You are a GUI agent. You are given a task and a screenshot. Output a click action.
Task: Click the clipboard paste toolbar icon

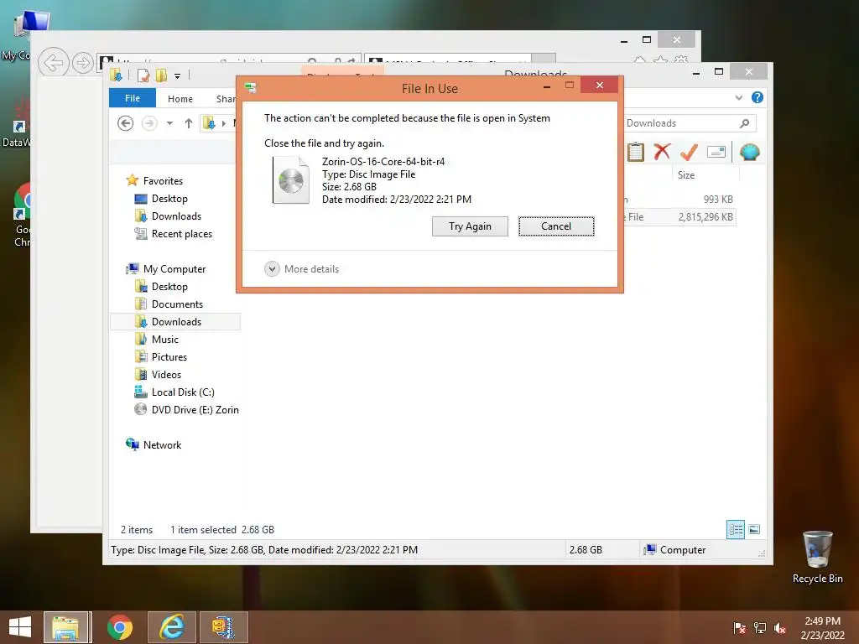(636, 152)
